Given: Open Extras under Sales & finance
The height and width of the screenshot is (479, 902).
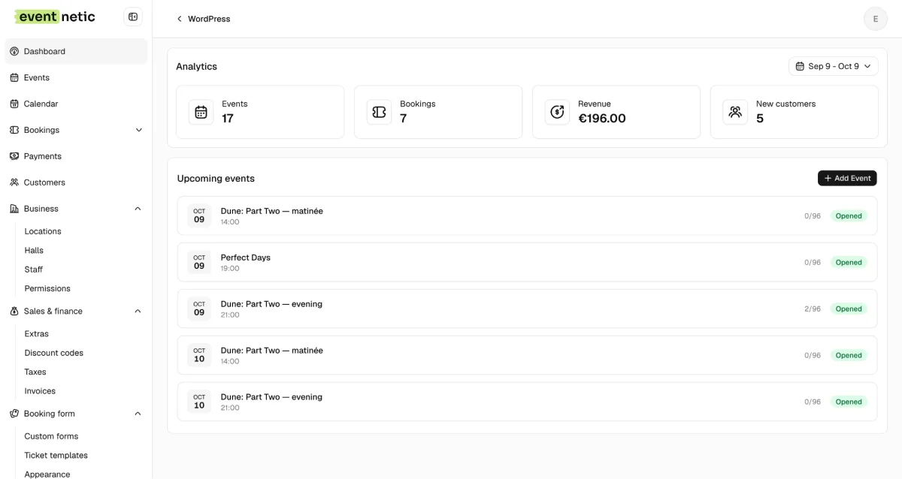Looking at the screenshot, I should tap(36, 334).
